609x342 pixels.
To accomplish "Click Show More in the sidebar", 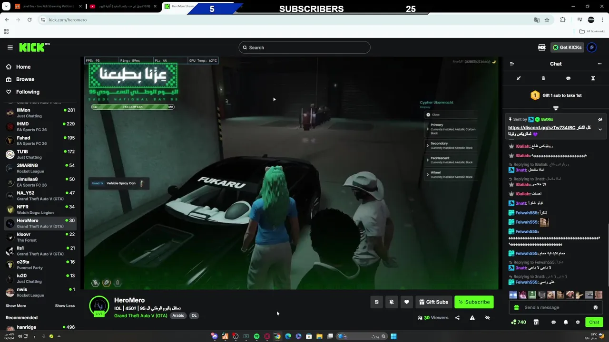I will tap(16, 306).
